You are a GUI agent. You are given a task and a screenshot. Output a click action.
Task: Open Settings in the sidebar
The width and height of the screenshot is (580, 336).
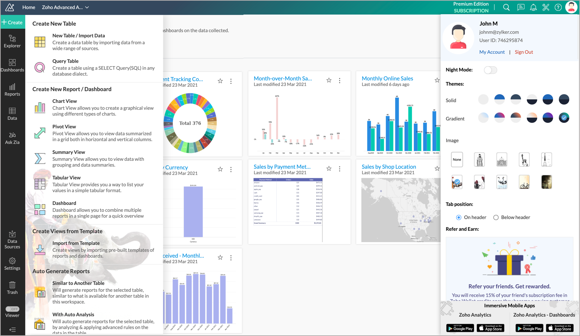[x=12, y=264]
